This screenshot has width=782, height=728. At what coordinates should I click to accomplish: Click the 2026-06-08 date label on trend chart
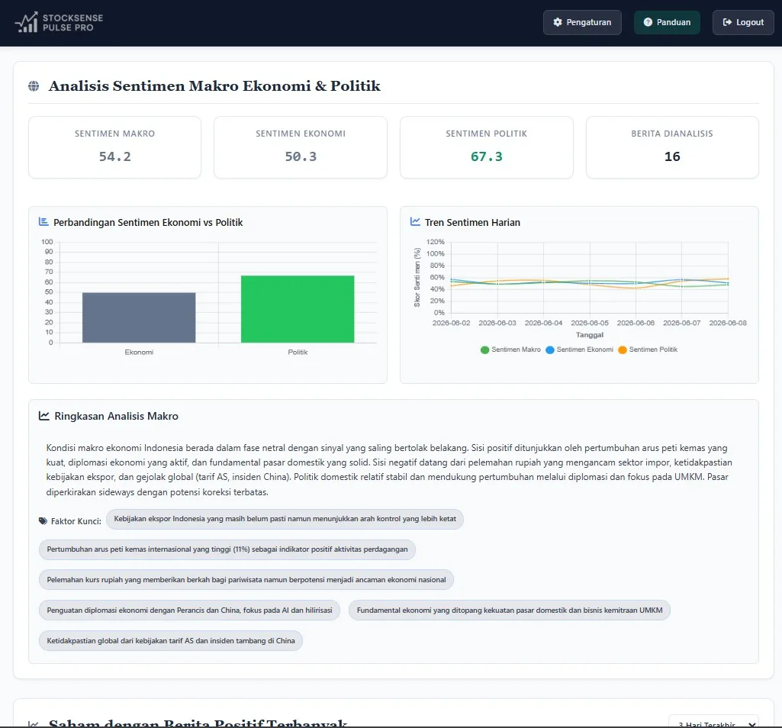[x=728, y=323]
